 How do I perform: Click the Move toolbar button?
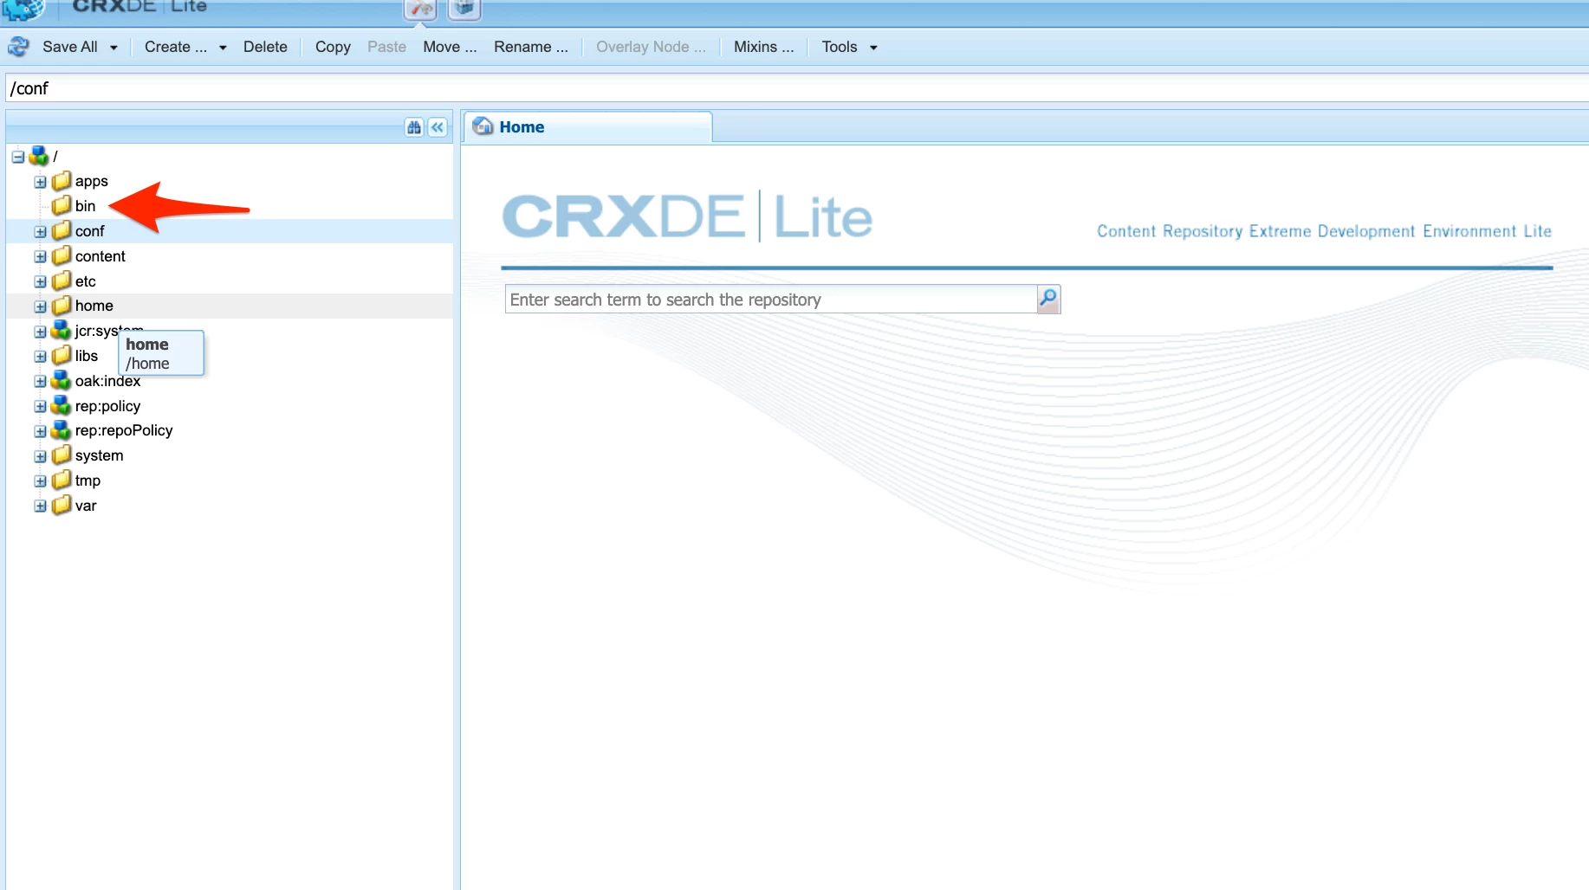pos(450,47)
